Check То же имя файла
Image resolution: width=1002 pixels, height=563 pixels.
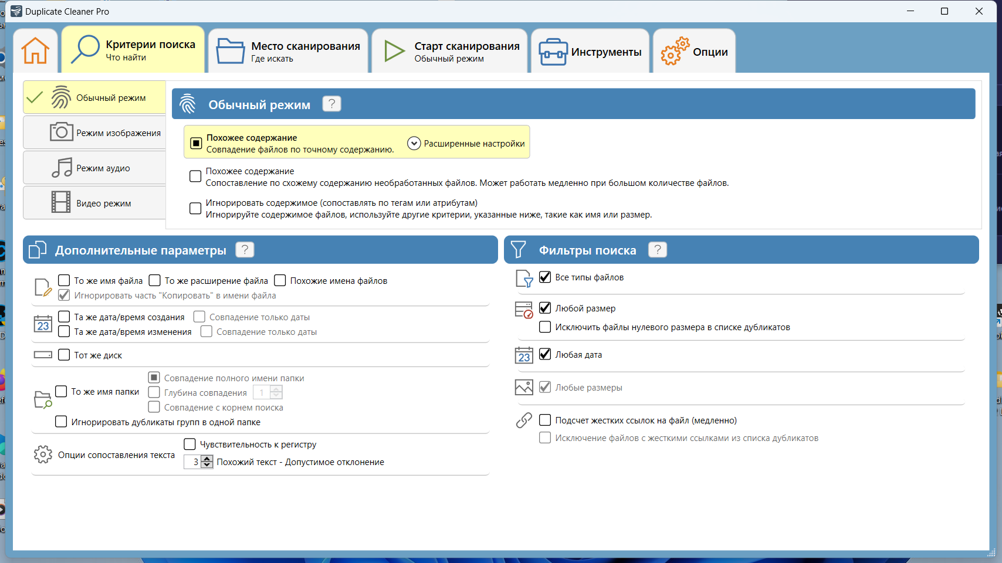64,280
